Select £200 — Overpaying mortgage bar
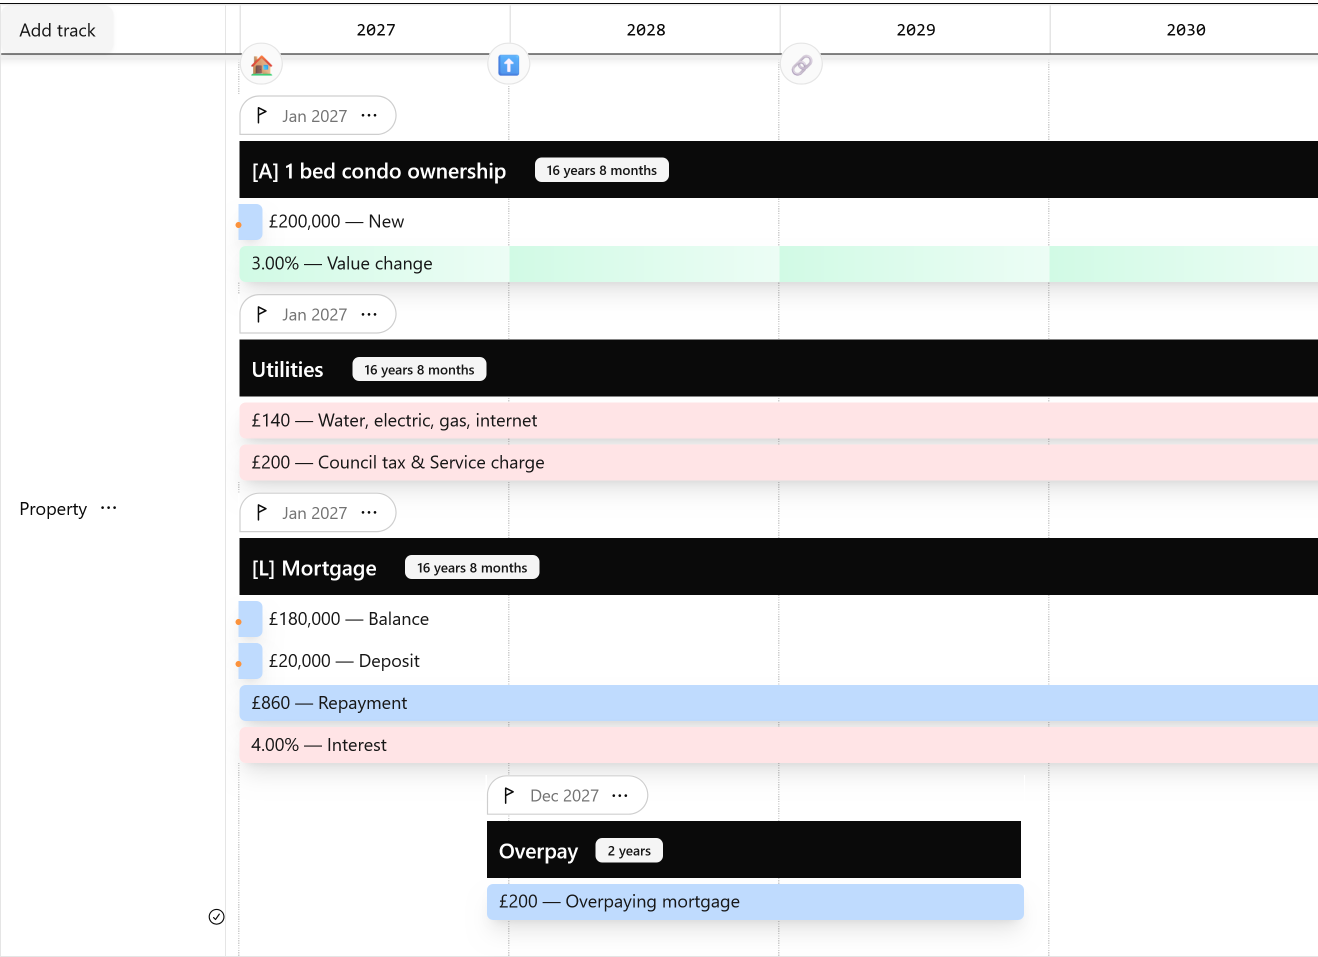1318x957 pixels. [755, 902]
